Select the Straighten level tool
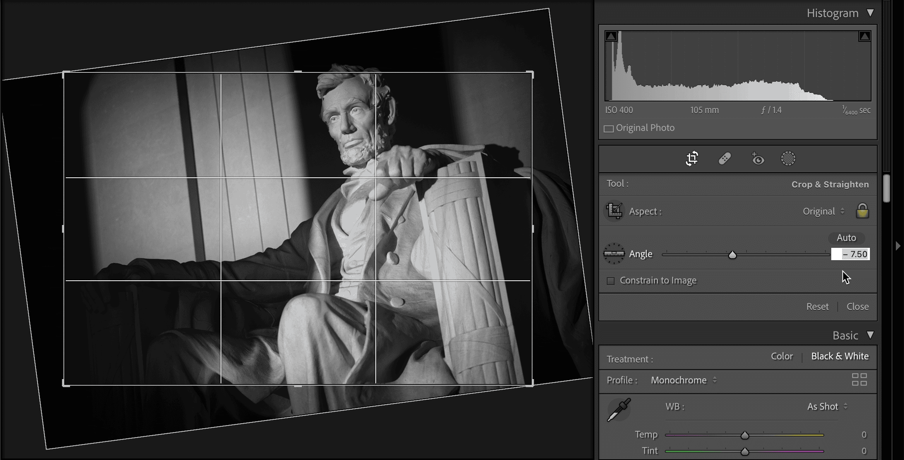 click(614, 254)
